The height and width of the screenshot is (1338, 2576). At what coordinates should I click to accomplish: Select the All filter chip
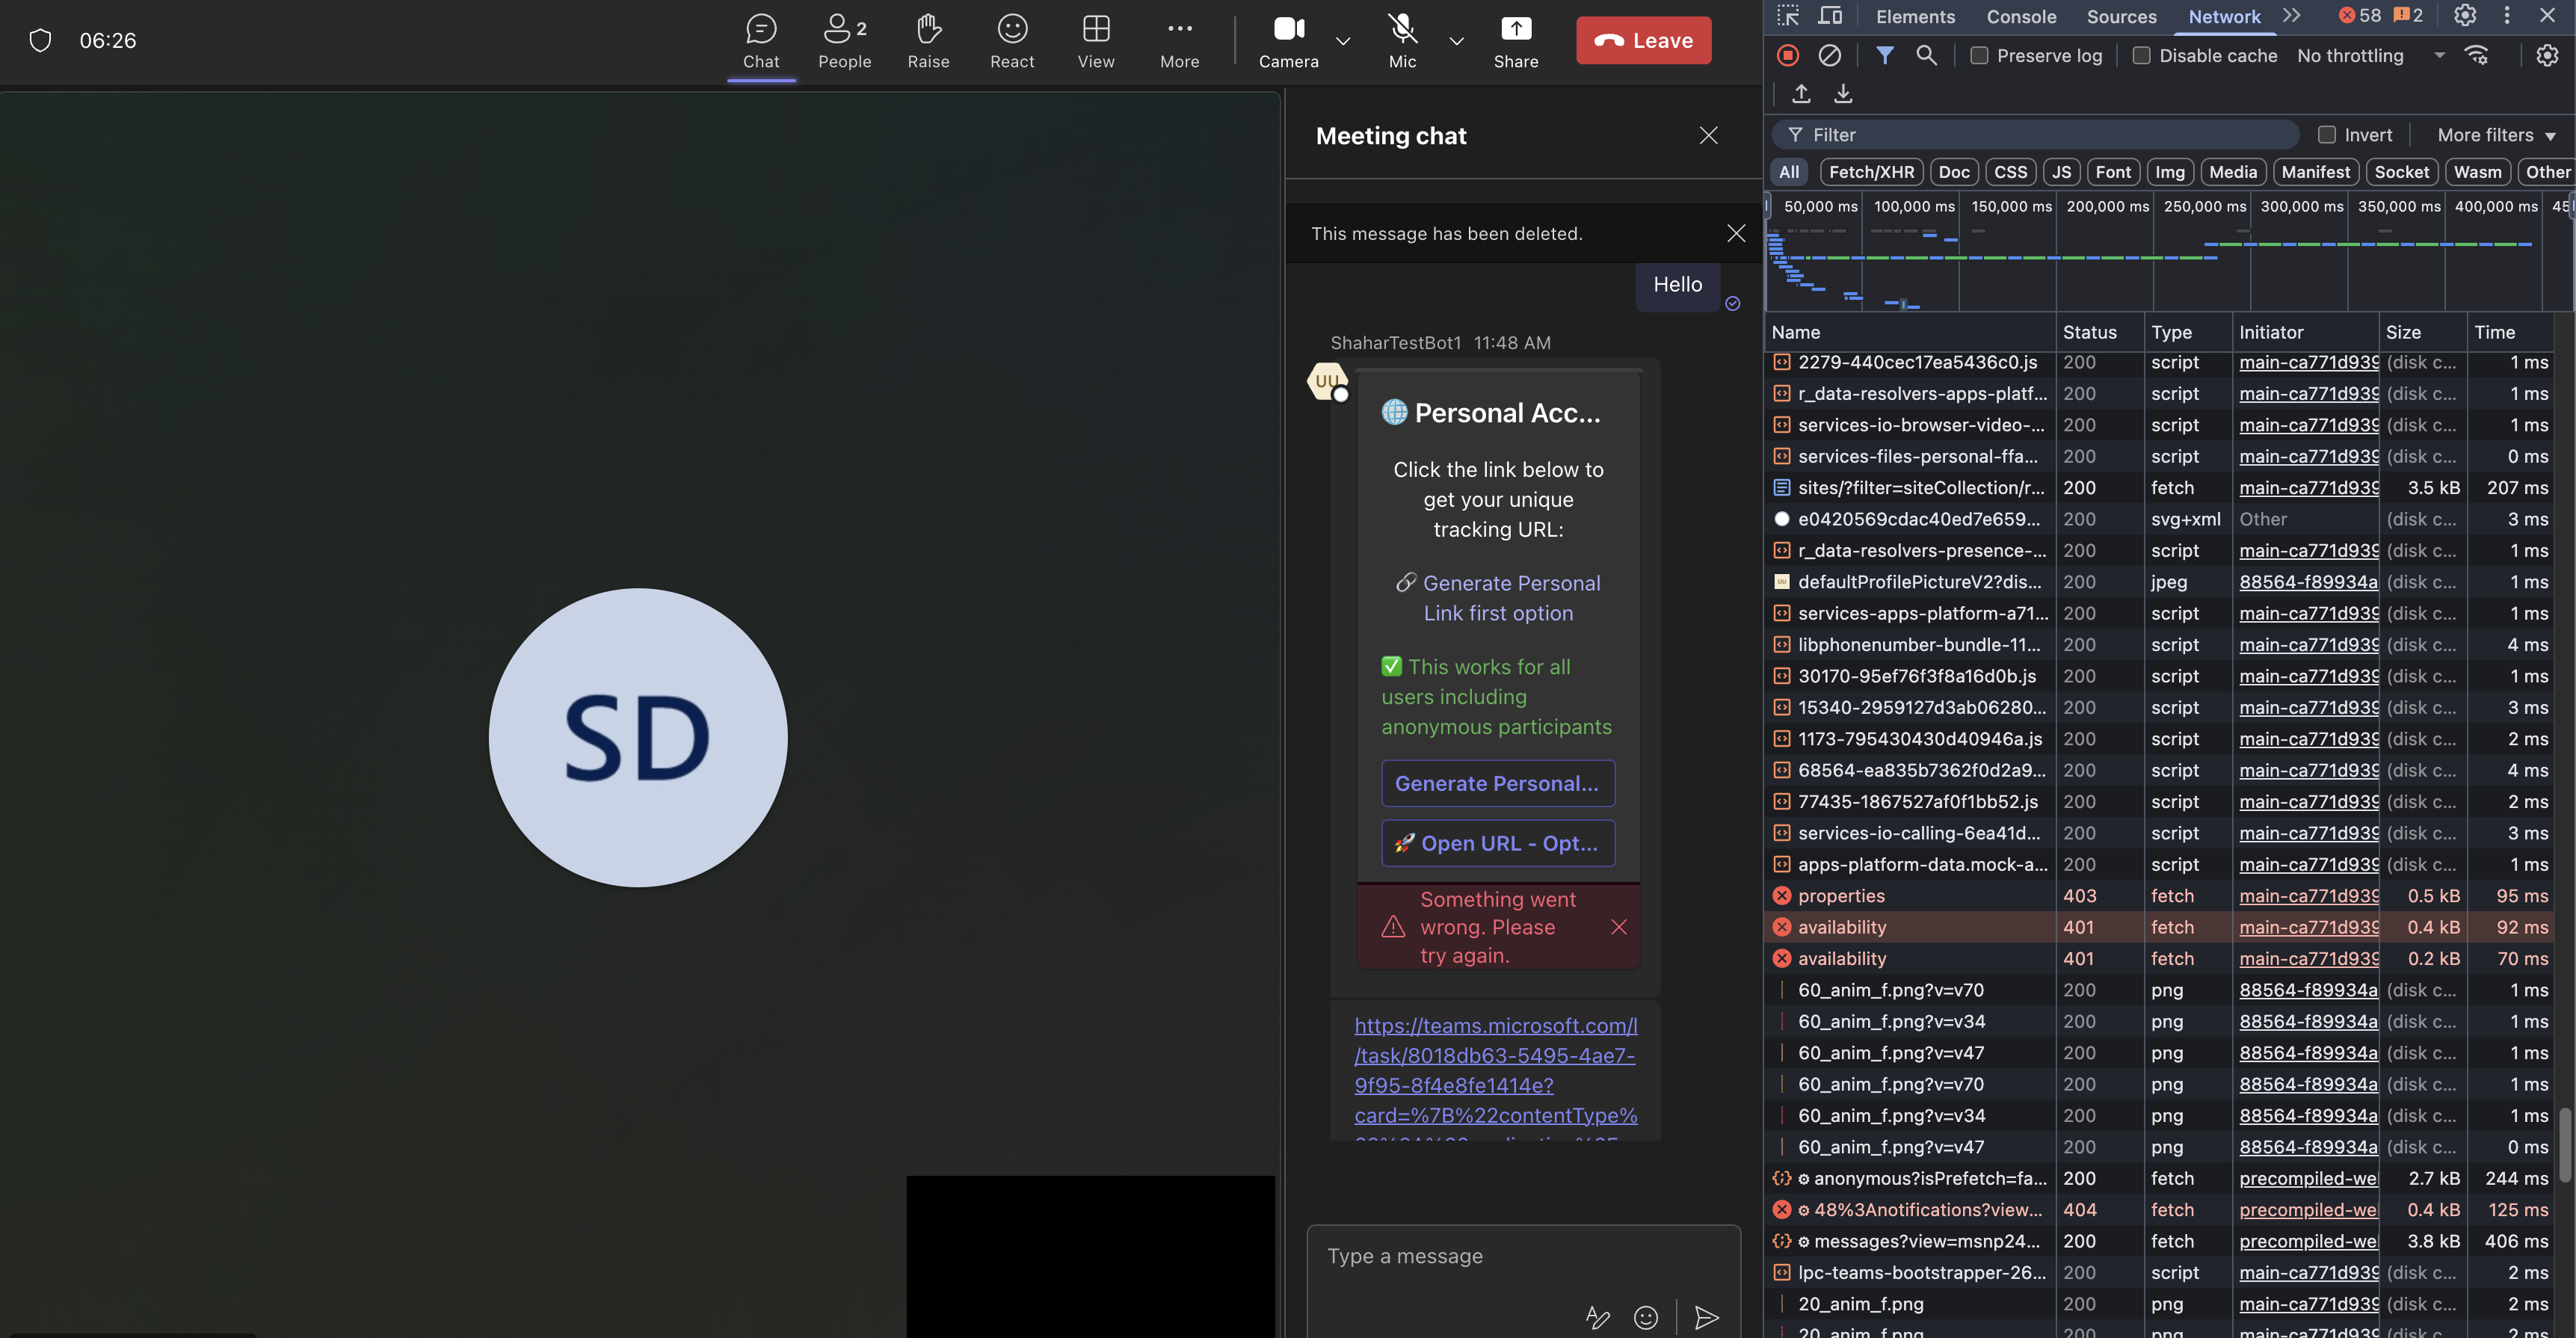click(1789, 172)
